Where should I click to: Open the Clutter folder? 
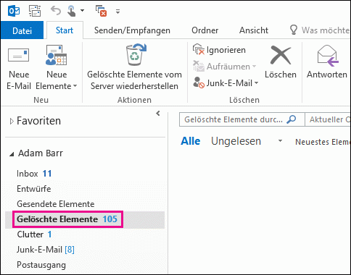(x=34, y=234)
